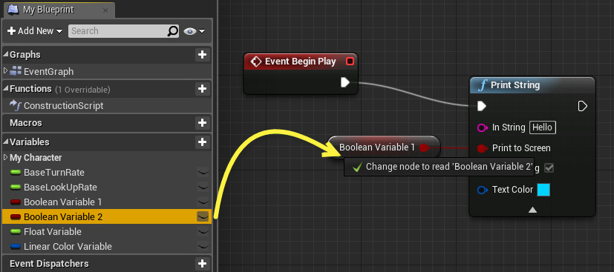Image resolution: width=614 pixels, height=272 pixels.
Task: Select the Linear Color Variable entry
Action: (68, 247)
